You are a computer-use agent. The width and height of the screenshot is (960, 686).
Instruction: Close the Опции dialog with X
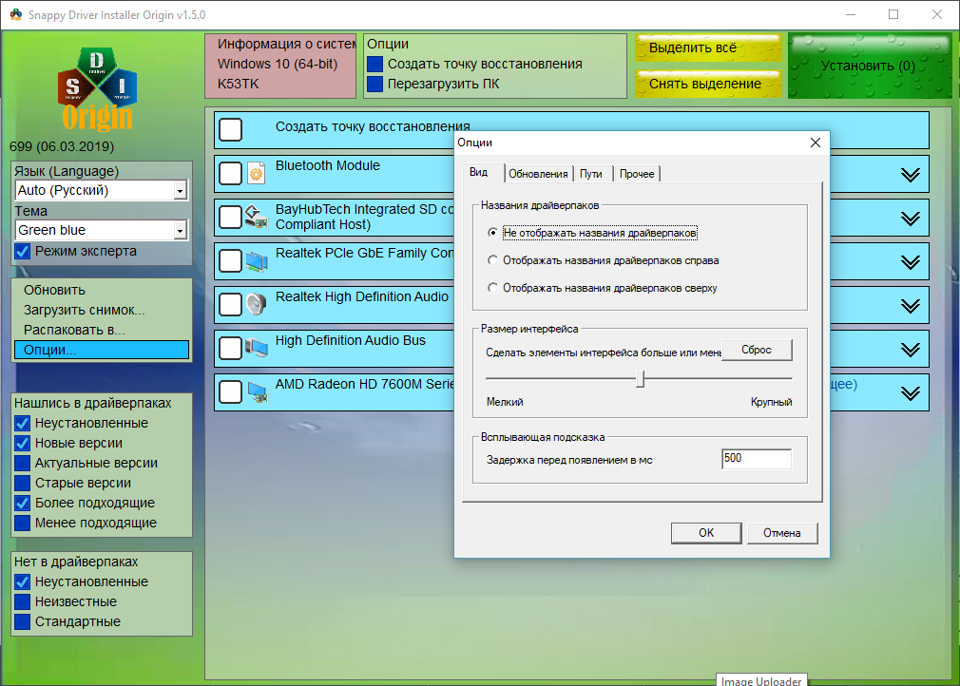pyautogui.click(x=815, y=143)
